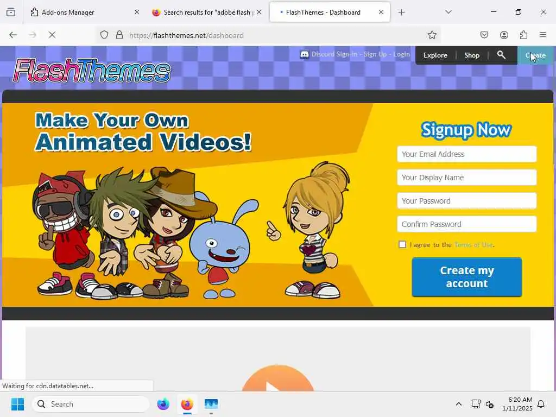Stop page loading with the X button

point(52,35)
